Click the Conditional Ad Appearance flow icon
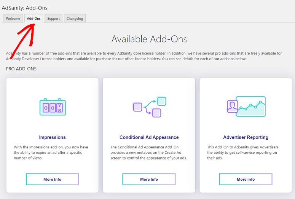Image resolution: width=295 pixels, height=199 pixels. coord(149,107)
